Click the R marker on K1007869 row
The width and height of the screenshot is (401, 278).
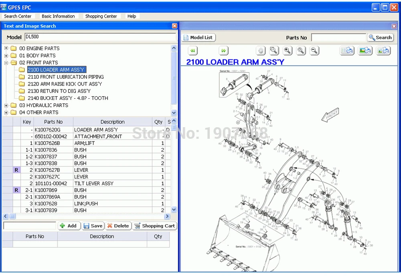coord(16,190)
